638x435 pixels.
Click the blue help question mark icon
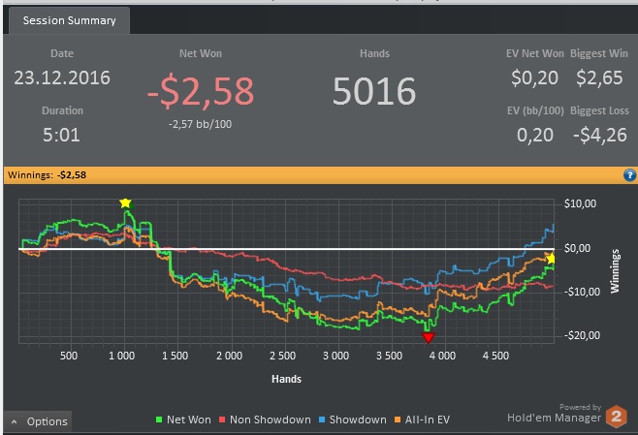(629, 175)
